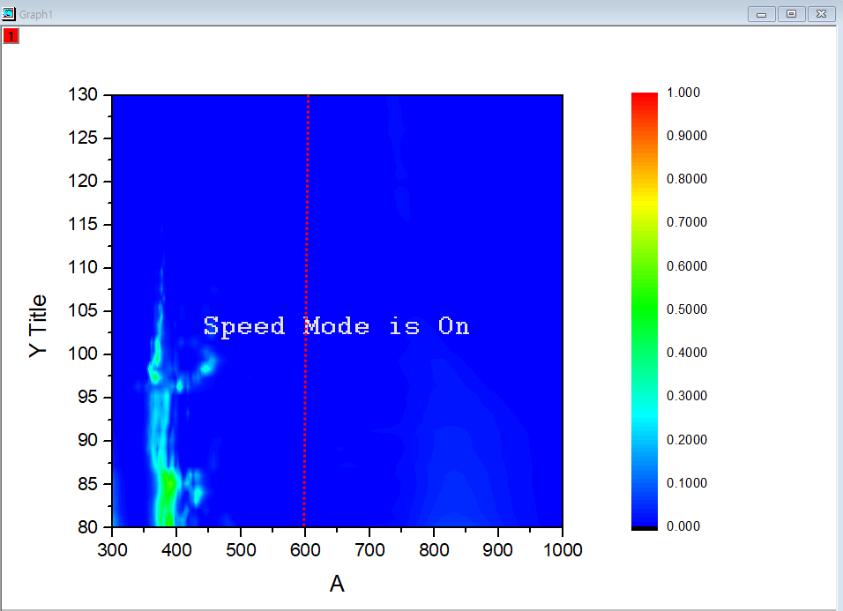Click the X axis tick label 800
This screenshot has height=611, width=843.
coord(434,550)
